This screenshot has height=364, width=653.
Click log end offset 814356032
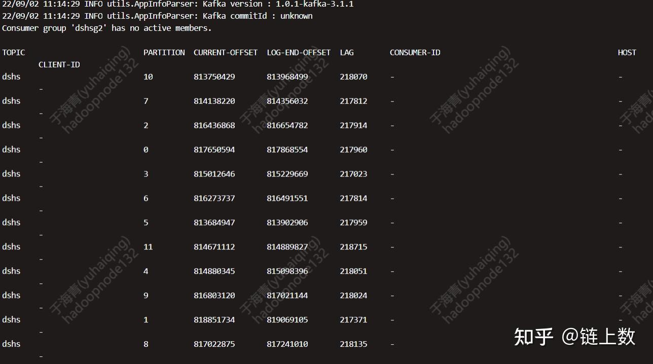tap(287, 101)
